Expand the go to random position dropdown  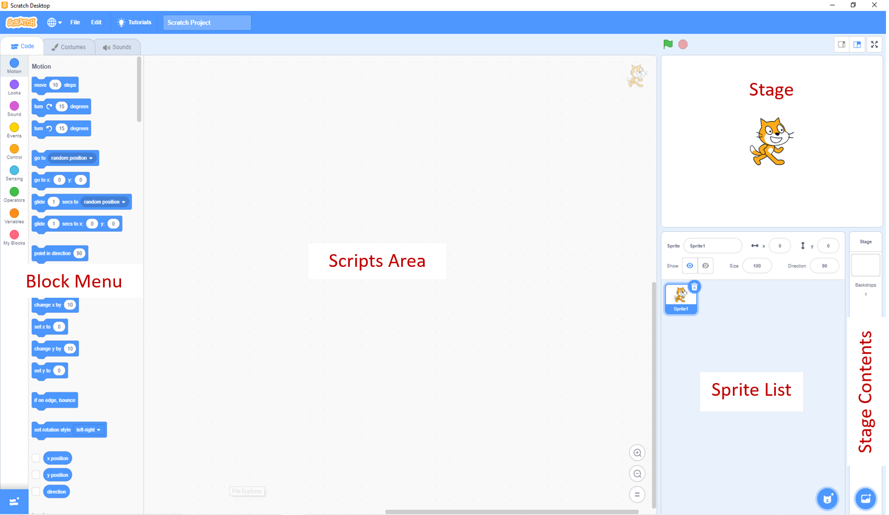tap(72, 158)
